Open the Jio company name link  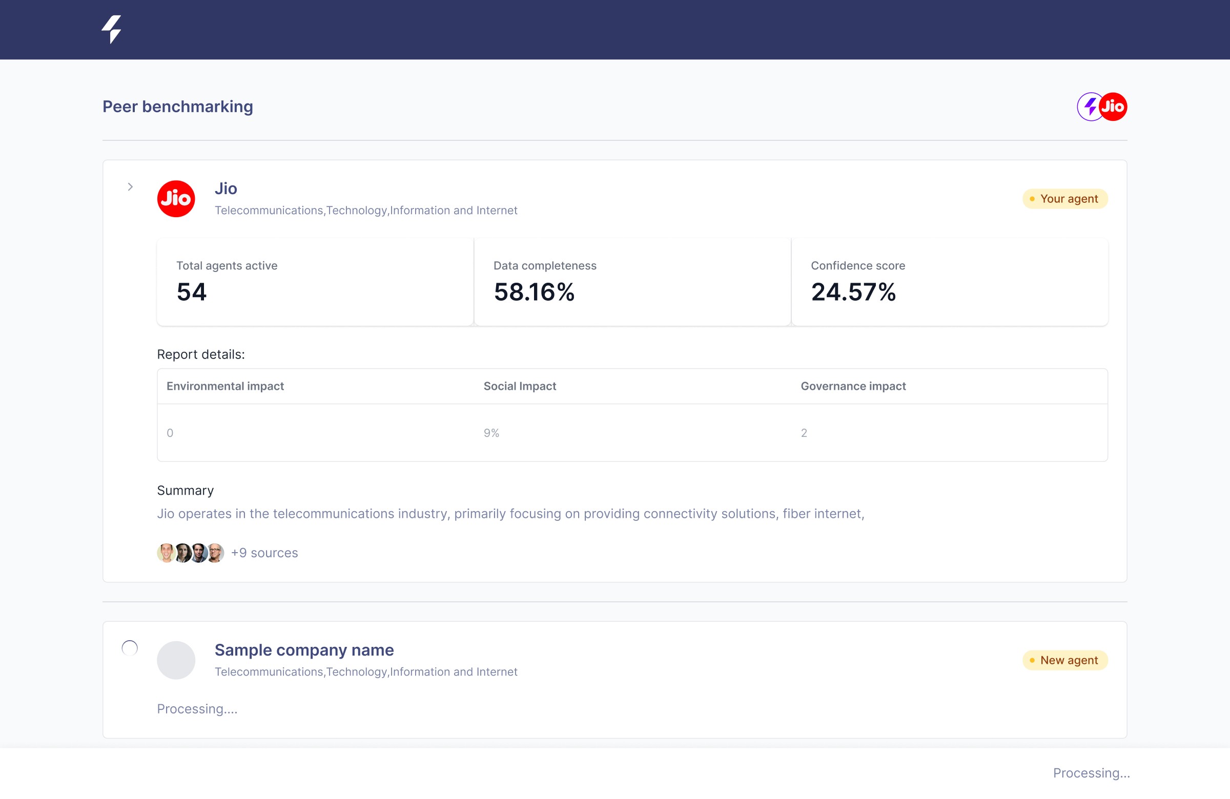click(226, 188)
